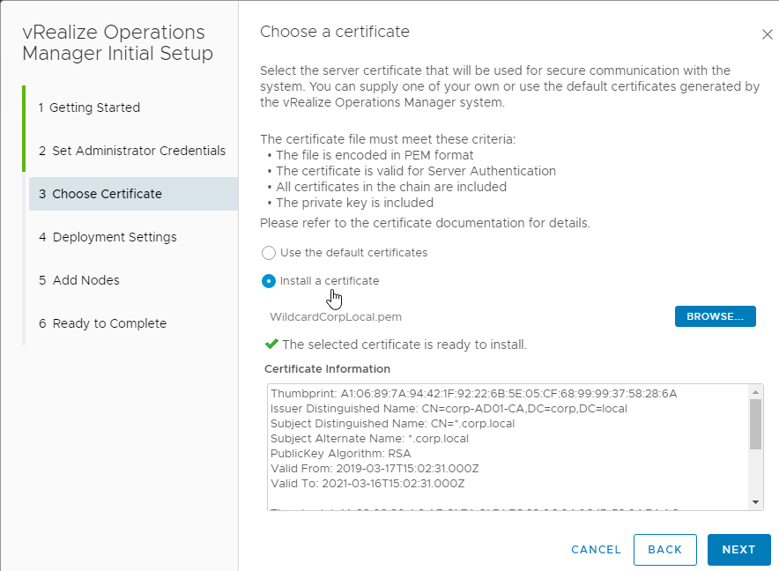This screenshot has width=779, height=571.
Task: Click 'valid for Server Authentication' bullet
Action: point(416,171)
